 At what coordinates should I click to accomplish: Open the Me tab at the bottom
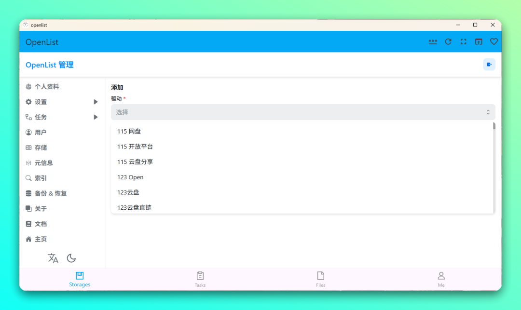coord(441,279)
